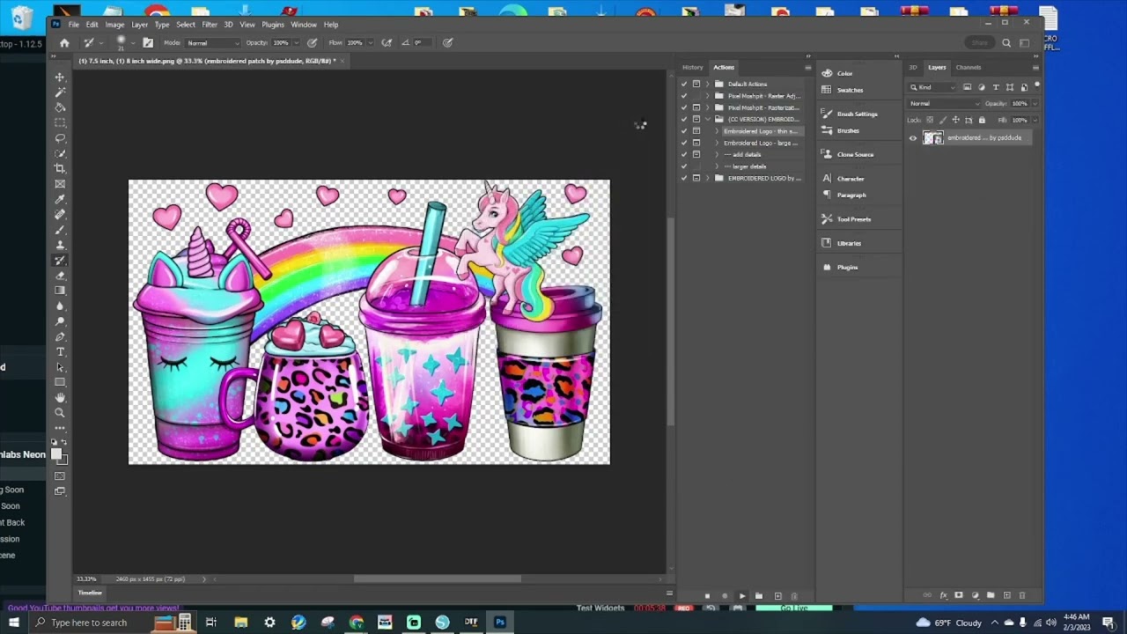The image size is (1127, 634).
Task: Toggle checkmark for add details action
Action: click(684, 155)
